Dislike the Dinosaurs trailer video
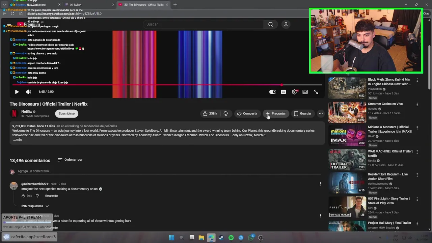Image resolution: width=432 pixels, height=243 pixels. [226, 113]
